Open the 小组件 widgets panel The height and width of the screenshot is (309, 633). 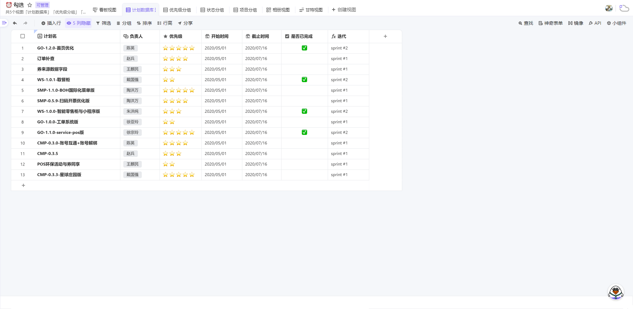point(616,23)
